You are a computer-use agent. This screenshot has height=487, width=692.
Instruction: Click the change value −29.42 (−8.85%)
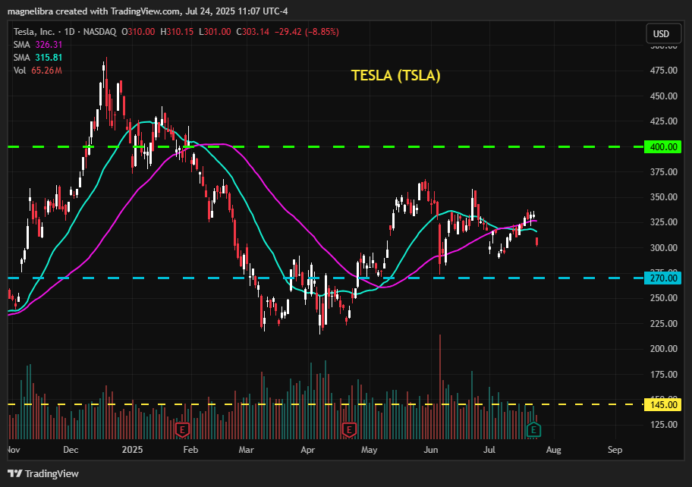tap(307, 32)
